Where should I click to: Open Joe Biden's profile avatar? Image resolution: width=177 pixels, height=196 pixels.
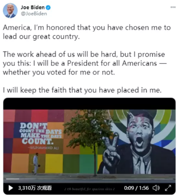coord(10,11)
